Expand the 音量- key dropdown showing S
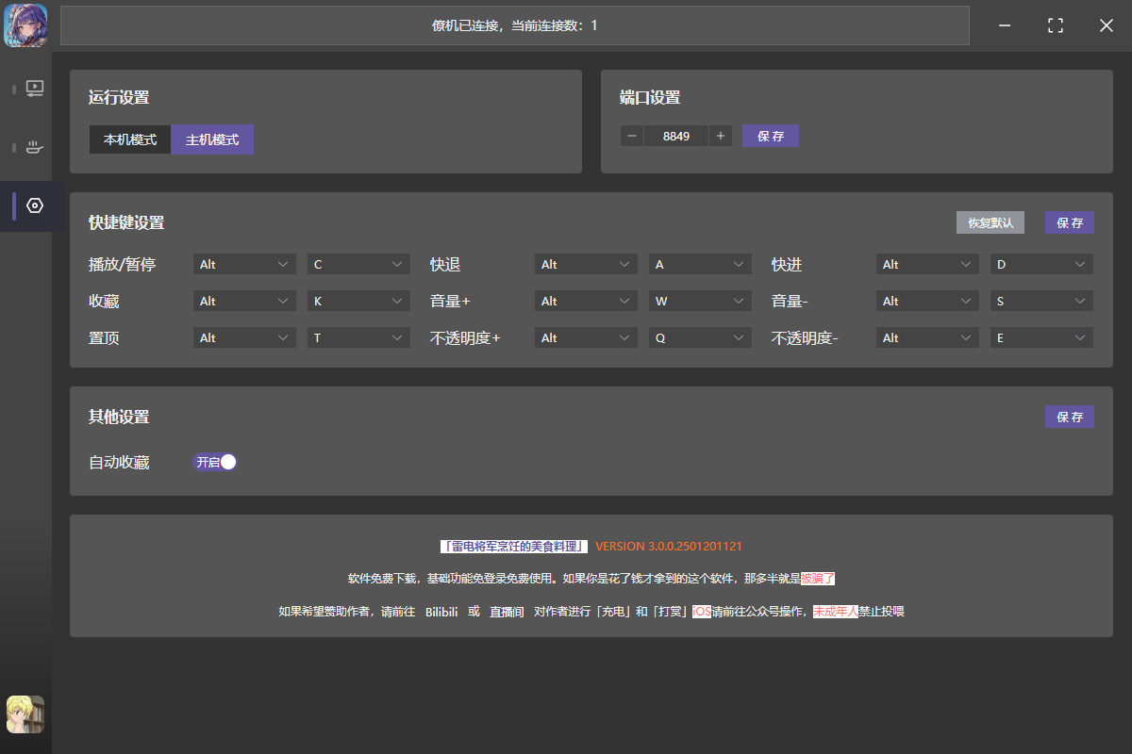The width and height of the screenshot is (1132, 754). click(1041, 302)
